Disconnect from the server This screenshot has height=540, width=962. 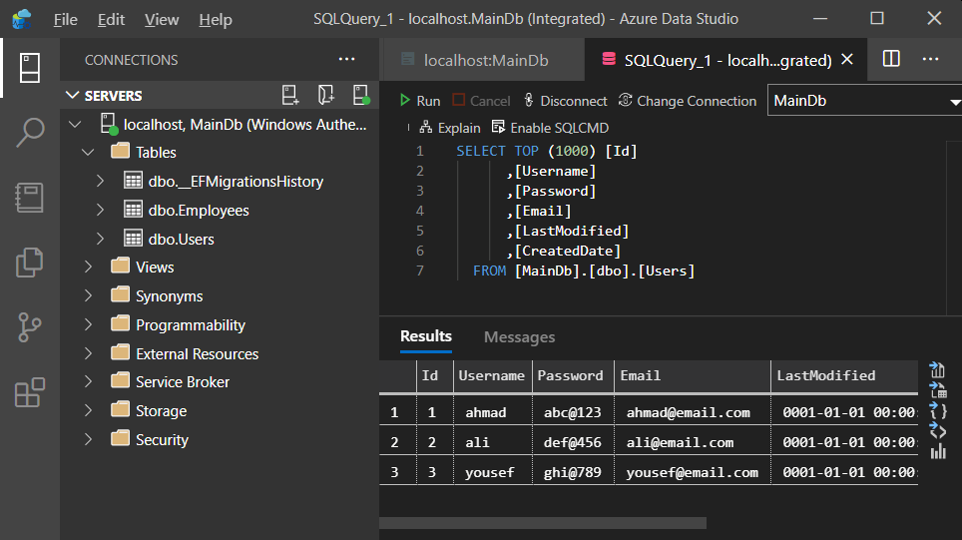pos(565,101)
